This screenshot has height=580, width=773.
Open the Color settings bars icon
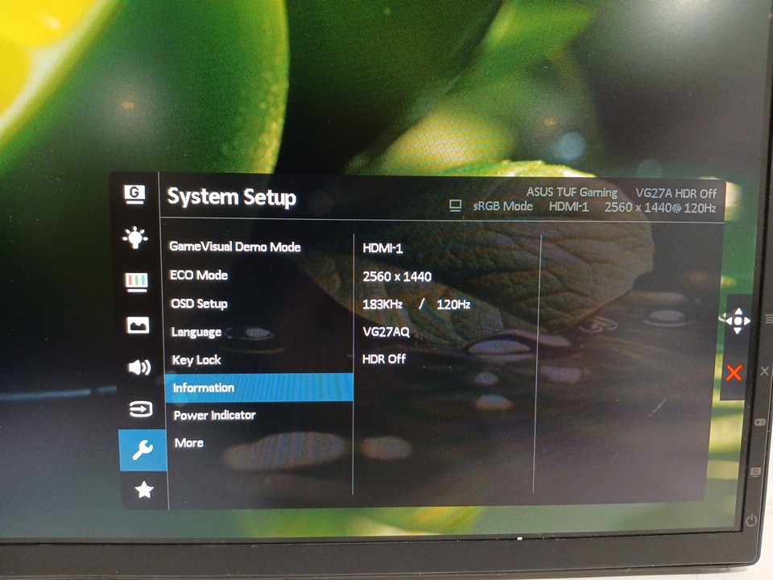(136, 281)
